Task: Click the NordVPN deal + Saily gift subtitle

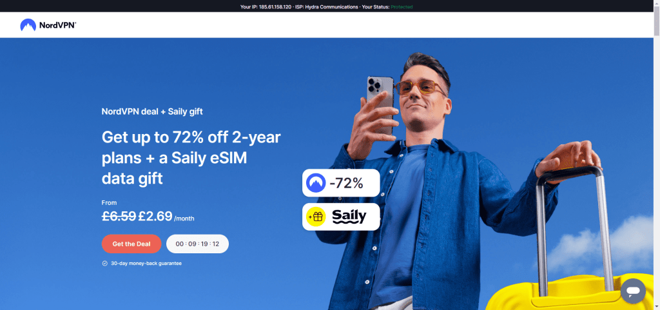Action: click(152, 111)
